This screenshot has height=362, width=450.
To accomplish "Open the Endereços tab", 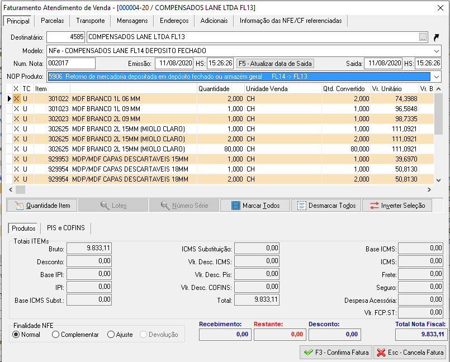I will tap(174, 21).
